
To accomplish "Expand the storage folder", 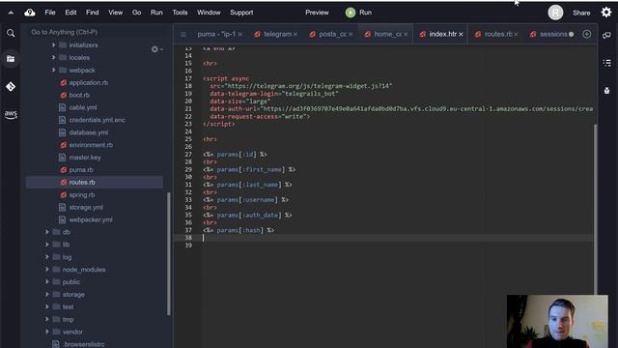I will [47, 294].
